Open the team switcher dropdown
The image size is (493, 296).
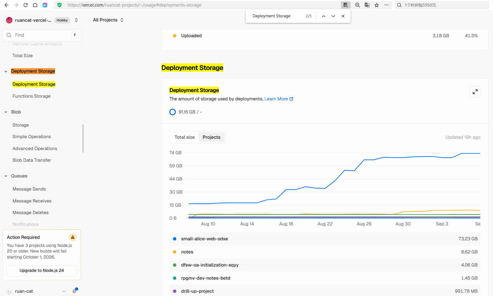pyautogui.click(x=76, y=20)
